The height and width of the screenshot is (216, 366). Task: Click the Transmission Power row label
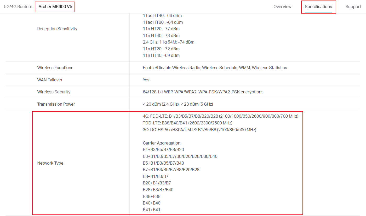pyautogui.click(x=56, y=104)
